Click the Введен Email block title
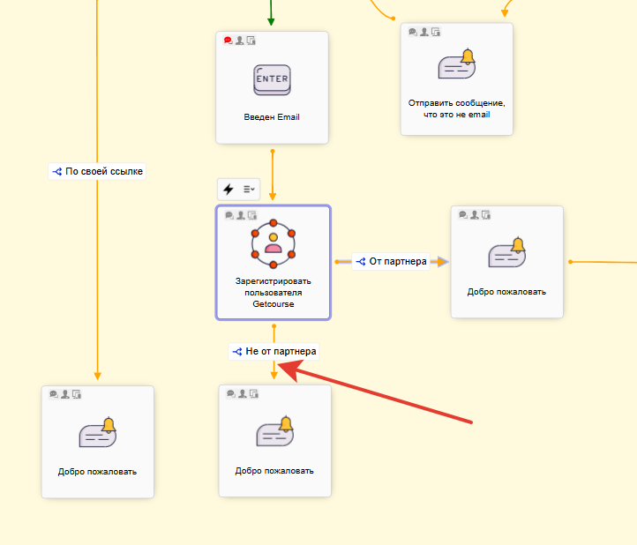Viewport: 637px width, 545px height. [x=272, y=116]
